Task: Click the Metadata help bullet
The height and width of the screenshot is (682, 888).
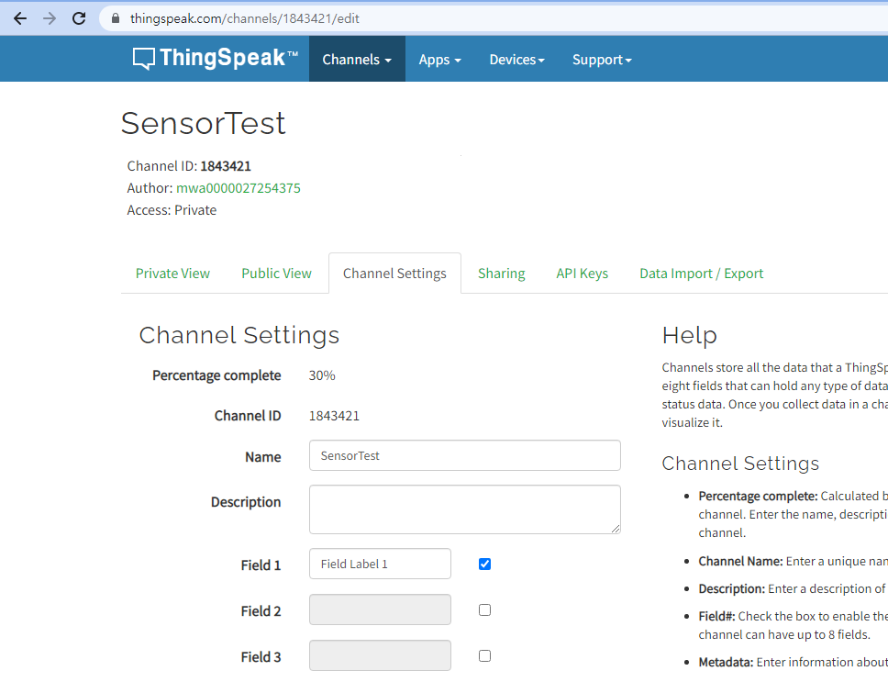Action: [x=793, y=662]
